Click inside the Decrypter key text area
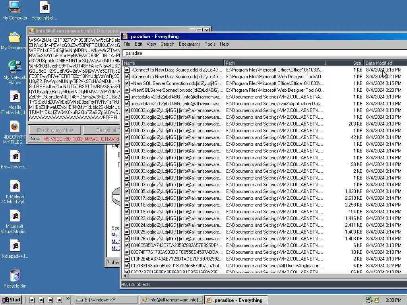This screenshot has width=407, height=305. click(x=74, y=79)
